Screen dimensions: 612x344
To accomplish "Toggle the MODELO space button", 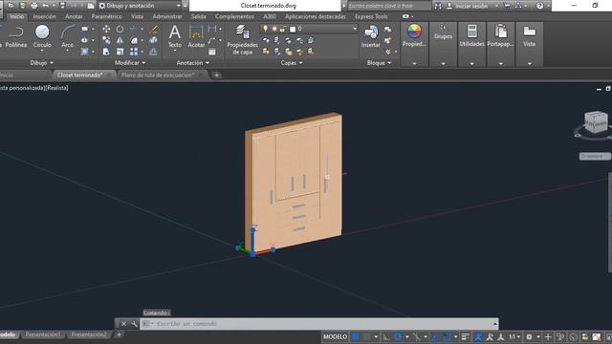I will [335, 336].
